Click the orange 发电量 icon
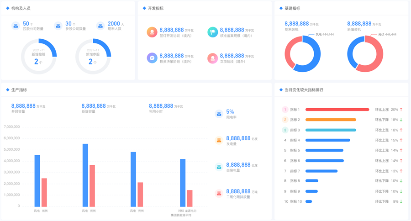 point(219,140)
